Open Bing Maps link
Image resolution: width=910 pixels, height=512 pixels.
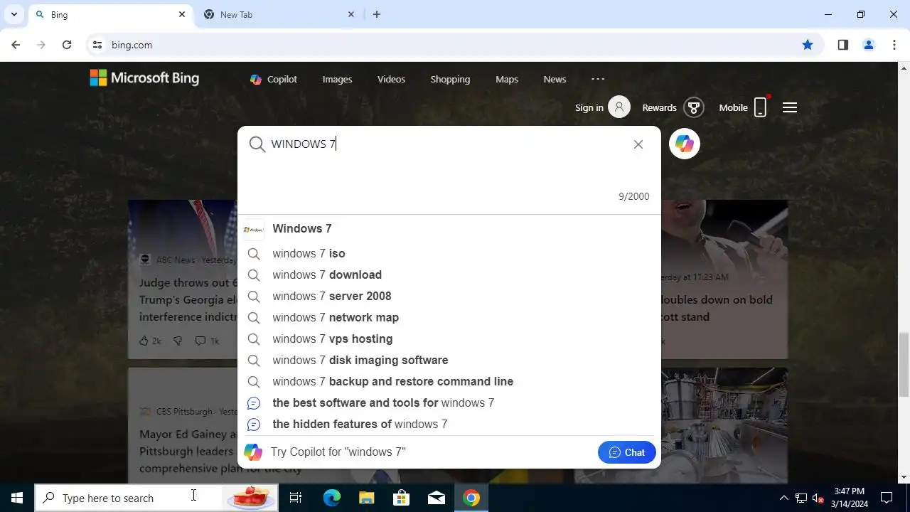click(x=507, y=79)
